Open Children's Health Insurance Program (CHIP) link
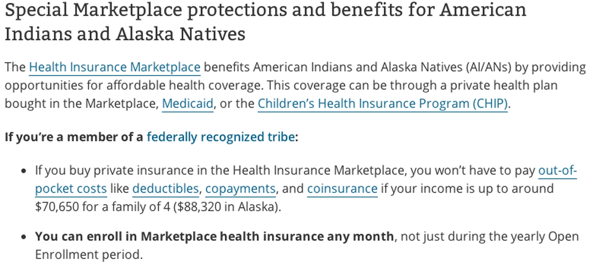The image size is (596, 271). click(x=382, y=103)
